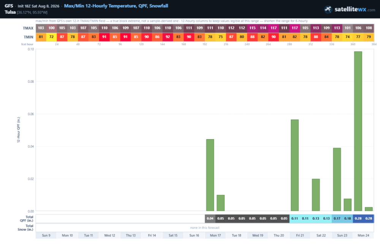Click the Tulsa location name
The height and width of the screenshot is (244, 380).
tap(10, 12)
